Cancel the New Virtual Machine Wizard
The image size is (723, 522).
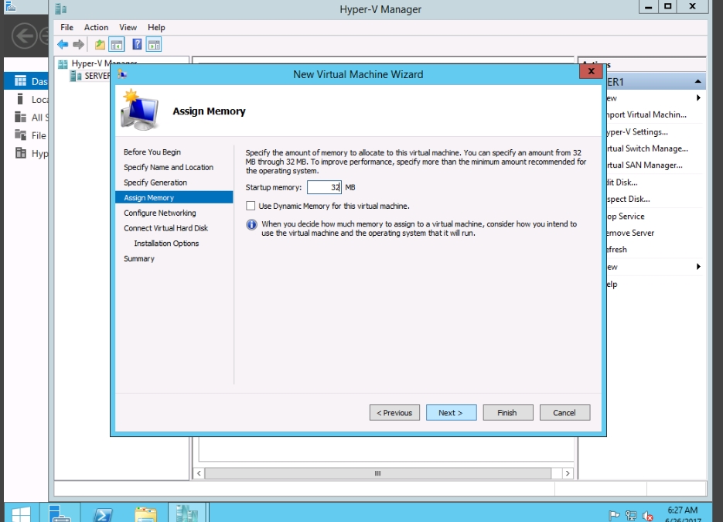tap(564, 413)
